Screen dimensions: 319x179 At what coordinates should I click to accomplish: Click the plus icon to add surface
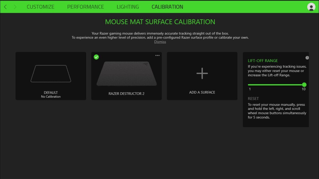tap(202, 73)
